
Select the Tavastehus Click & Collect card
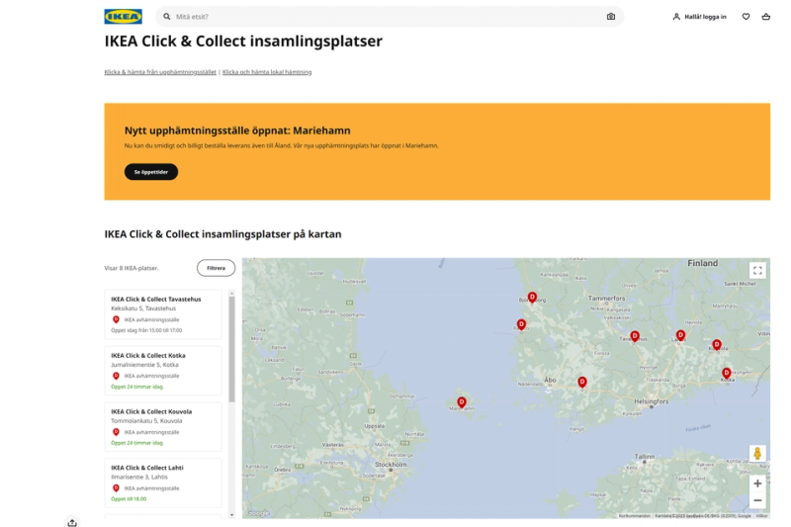[x=163, y=314]
